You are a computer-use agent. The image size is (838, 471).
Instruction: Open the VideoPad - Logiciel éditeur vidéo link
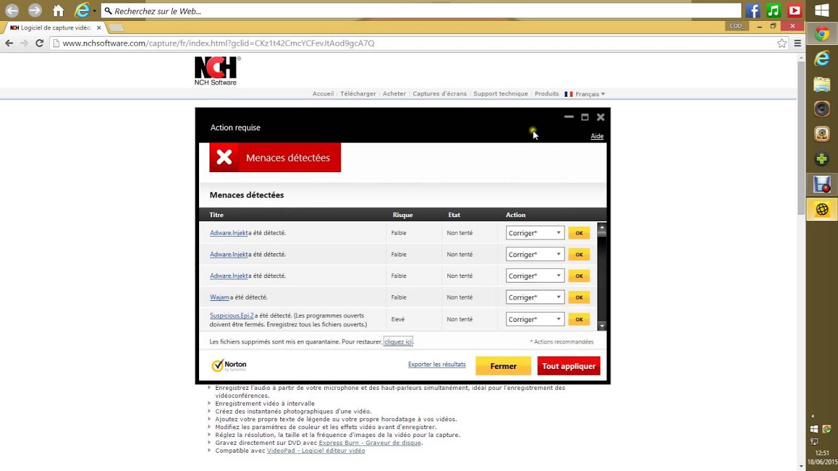pyautogui.click(x=316, y=451)
